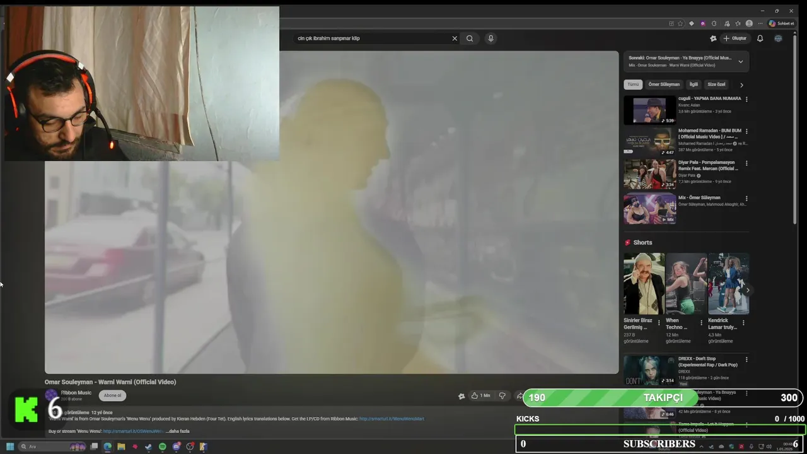The height and width of the screenshot is (454, 807).
Task: Select the Ömer Süleyman filter chip
Action: tap(664, 84)
